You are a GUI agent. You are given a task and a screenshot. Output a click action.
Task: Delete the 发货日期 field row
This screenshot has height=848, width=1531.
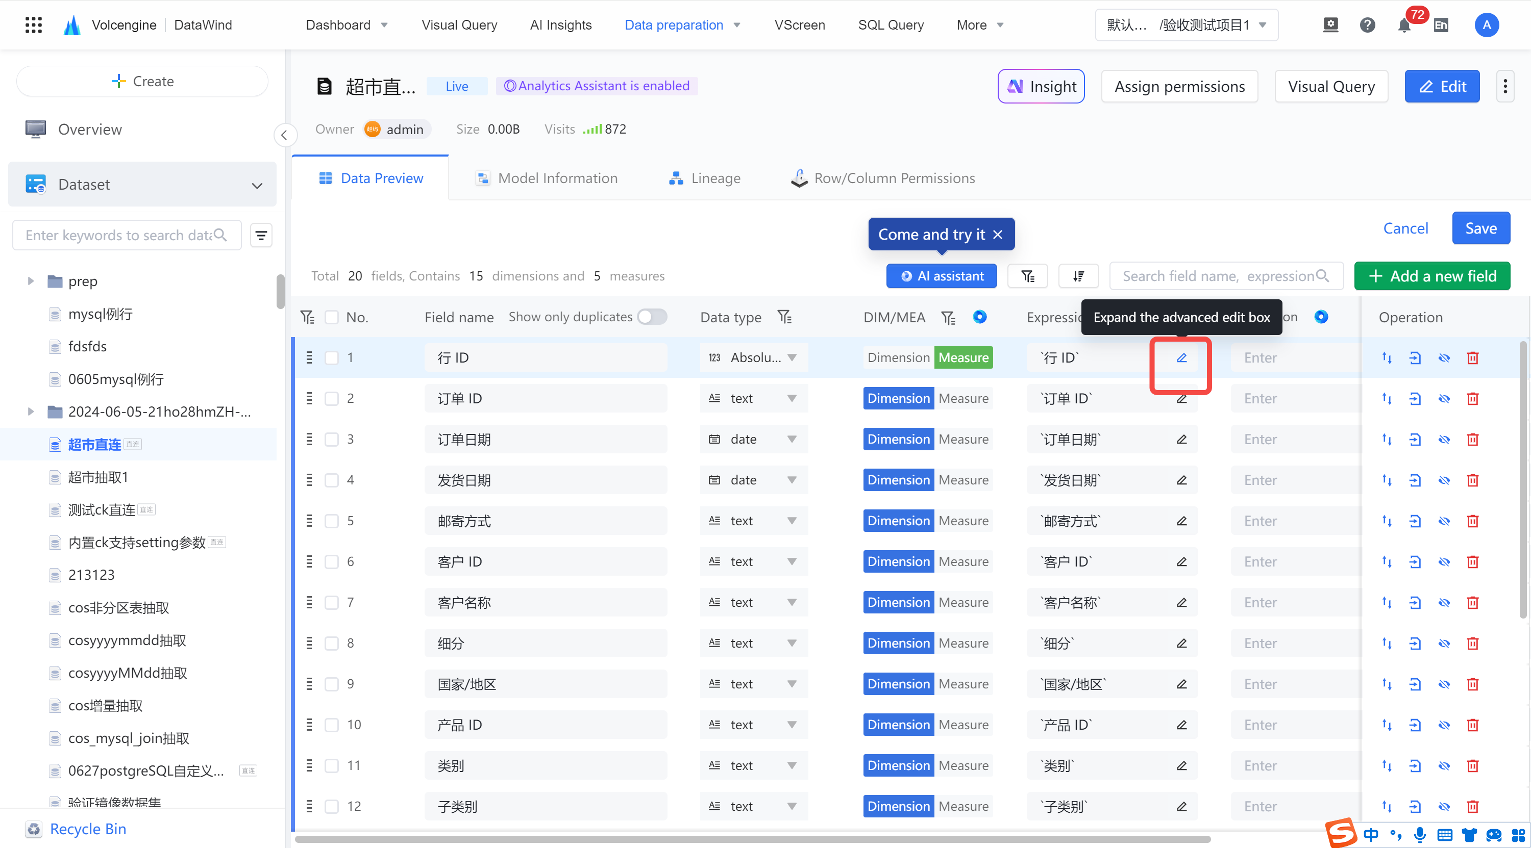[x=1472, y=480]
